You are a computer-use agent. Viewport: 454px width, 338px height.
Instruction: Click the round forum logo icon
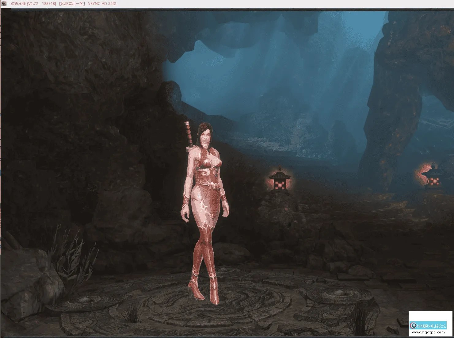(x=414, y=326)
